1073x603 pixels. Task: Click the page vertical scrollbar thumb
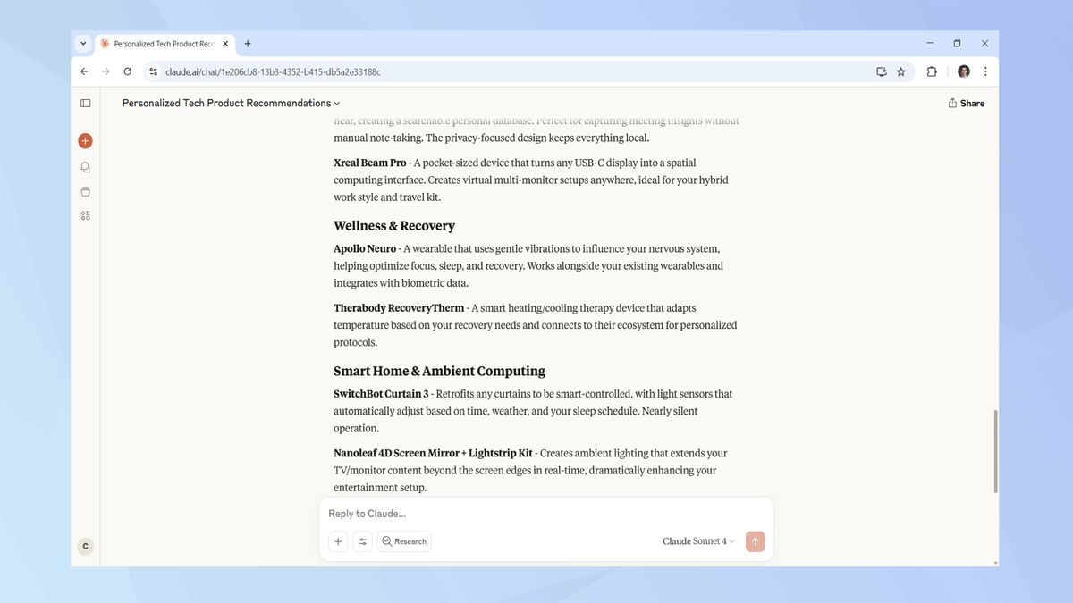995,451
